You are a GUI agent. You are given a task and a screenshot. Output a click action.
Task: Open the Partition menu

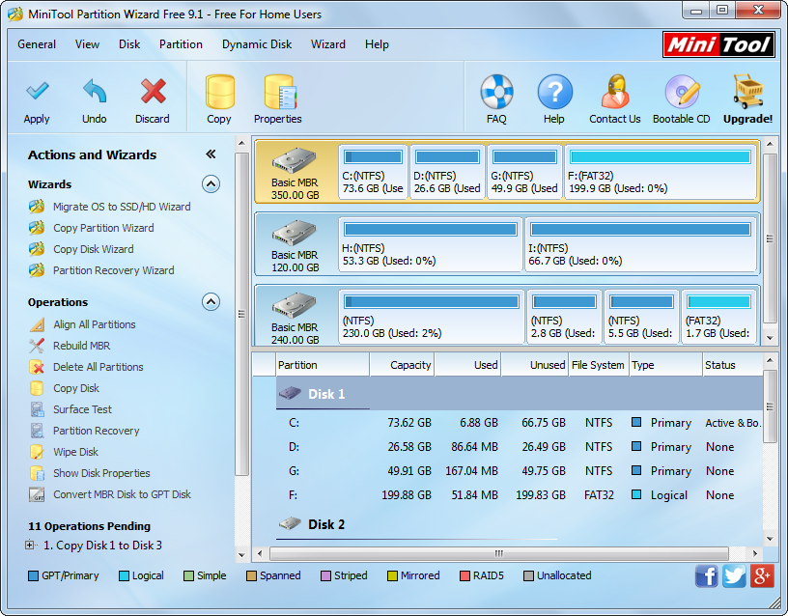(181, 44)
